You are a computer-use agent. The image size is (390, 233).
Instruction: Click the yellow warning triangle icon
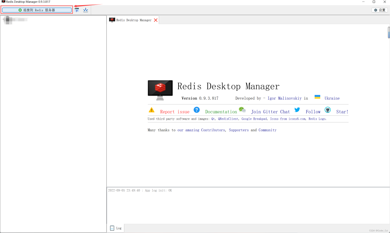coord(151,110)
